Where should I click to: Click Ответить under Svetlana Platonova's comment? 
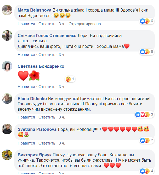(x=47, y=143)
